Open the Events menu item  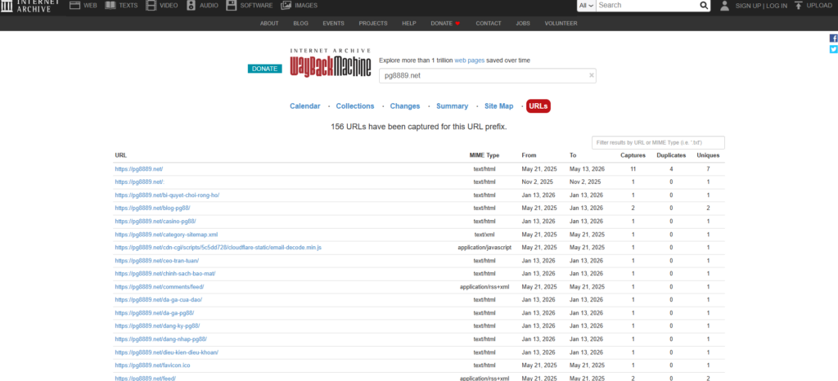334,24
